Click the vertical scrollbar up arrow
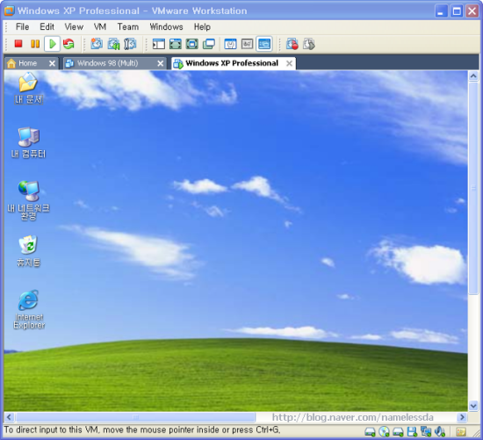 (x=473, y=76)
